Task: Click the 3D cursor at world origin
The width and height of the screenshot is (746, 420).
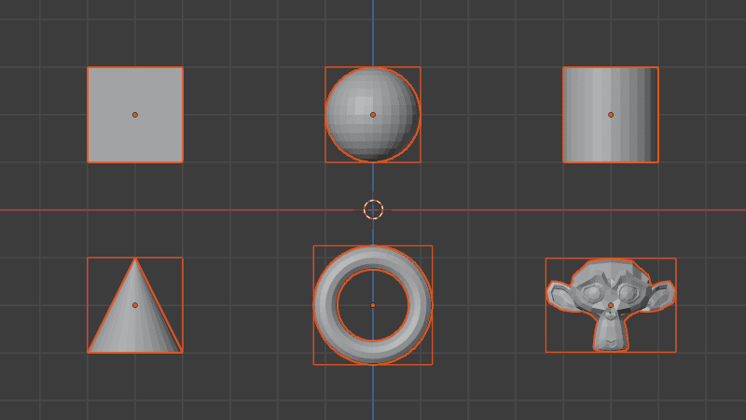Action: tap(374, 209)
